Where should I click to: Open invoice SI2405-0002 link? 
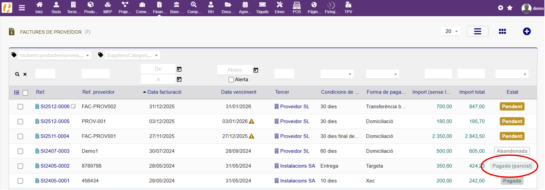(55, 166)
